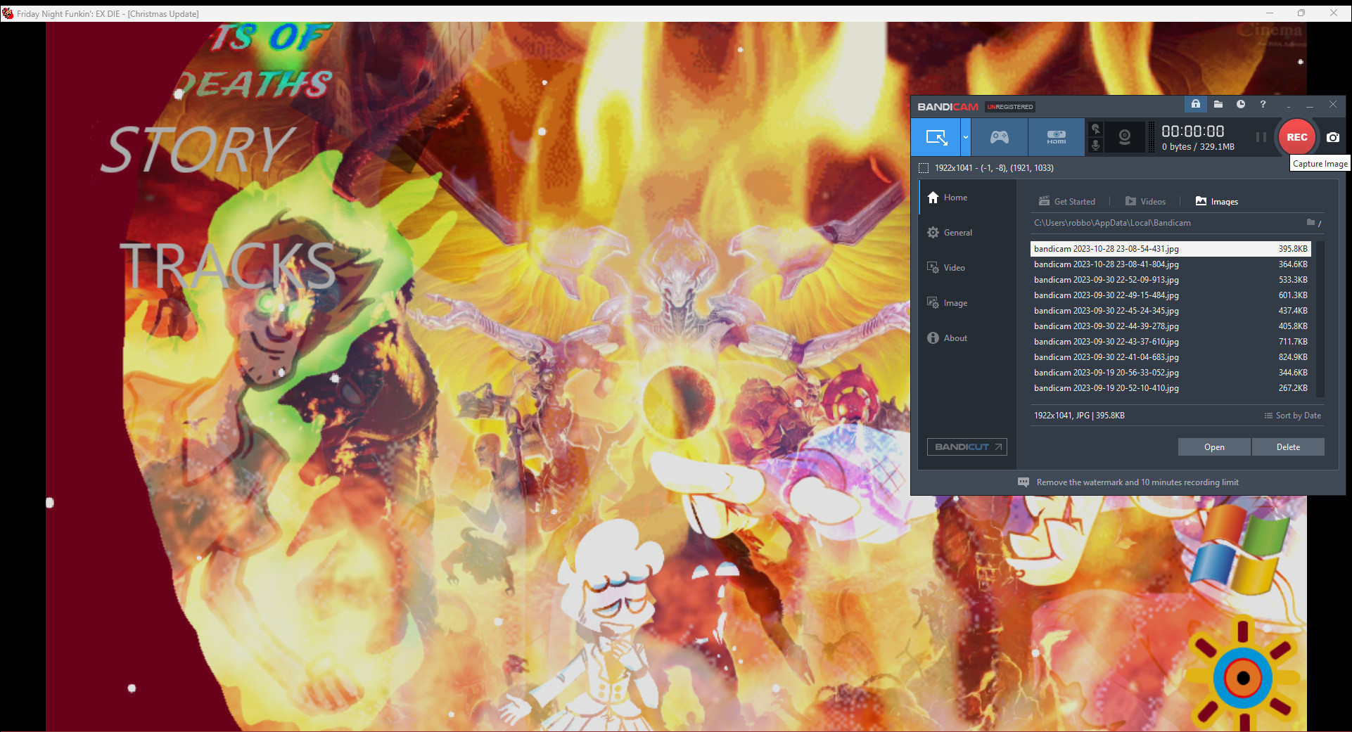The image size is (1352, 732).
Task: Switch to game recording mode
Action: point(1000,137)
